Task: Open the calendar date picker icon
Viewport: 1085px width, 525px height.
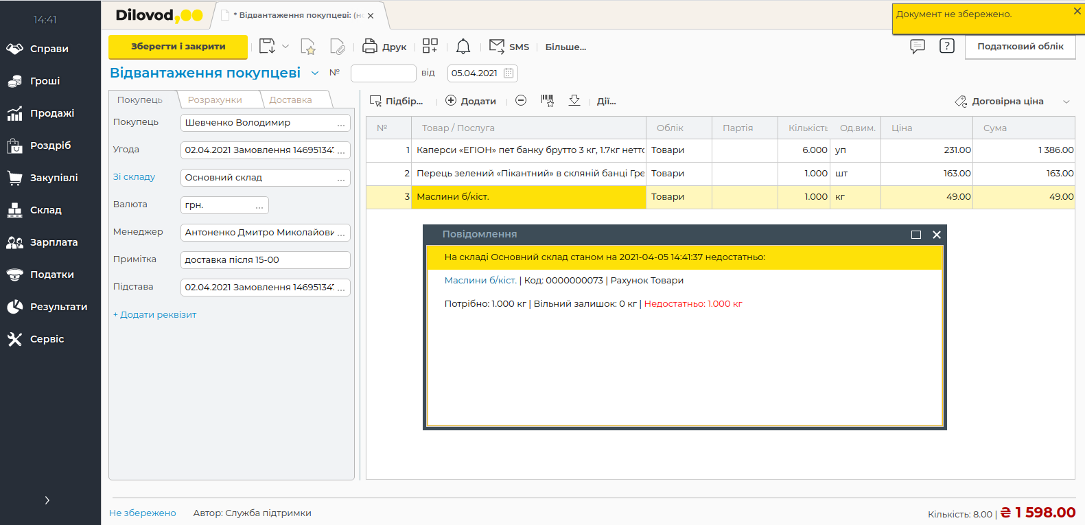Action: 509,73
